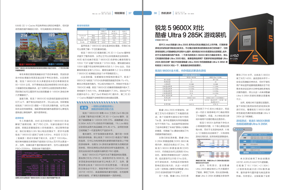Click the red-boxed FPS line in CS2 report
Screen dimensions: 285x190
pos(32,156)
